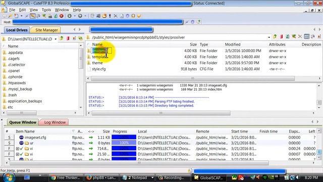This screenshot has width=323, height=182.
Task: Click the Connection Wizard wand icon in toolbar
Action: [10, 16]
